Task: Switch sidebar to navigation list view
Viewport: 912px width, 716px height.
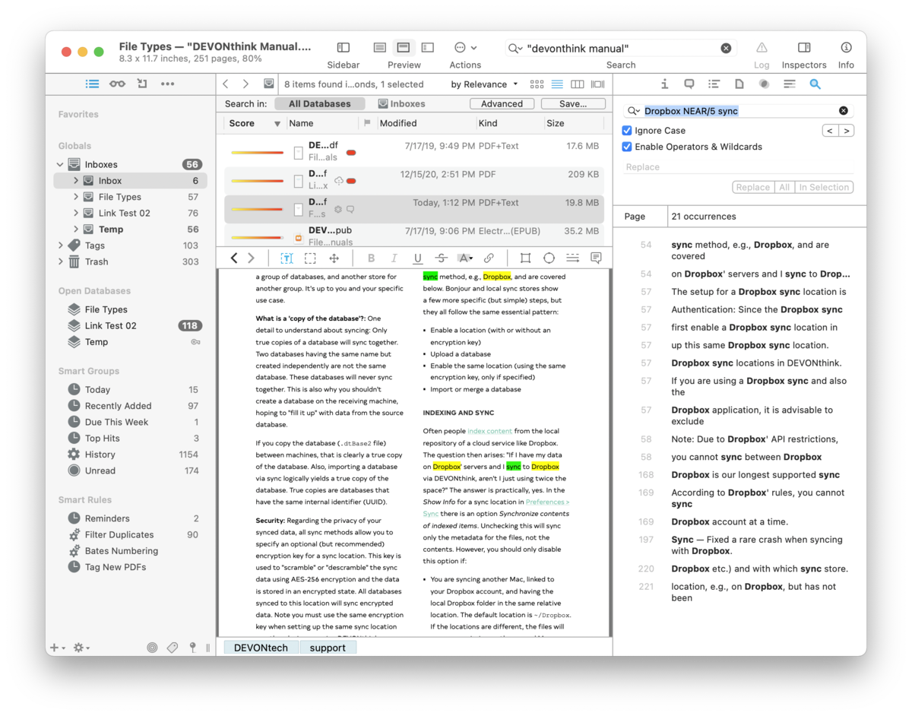Action: [x=92, y=84]
